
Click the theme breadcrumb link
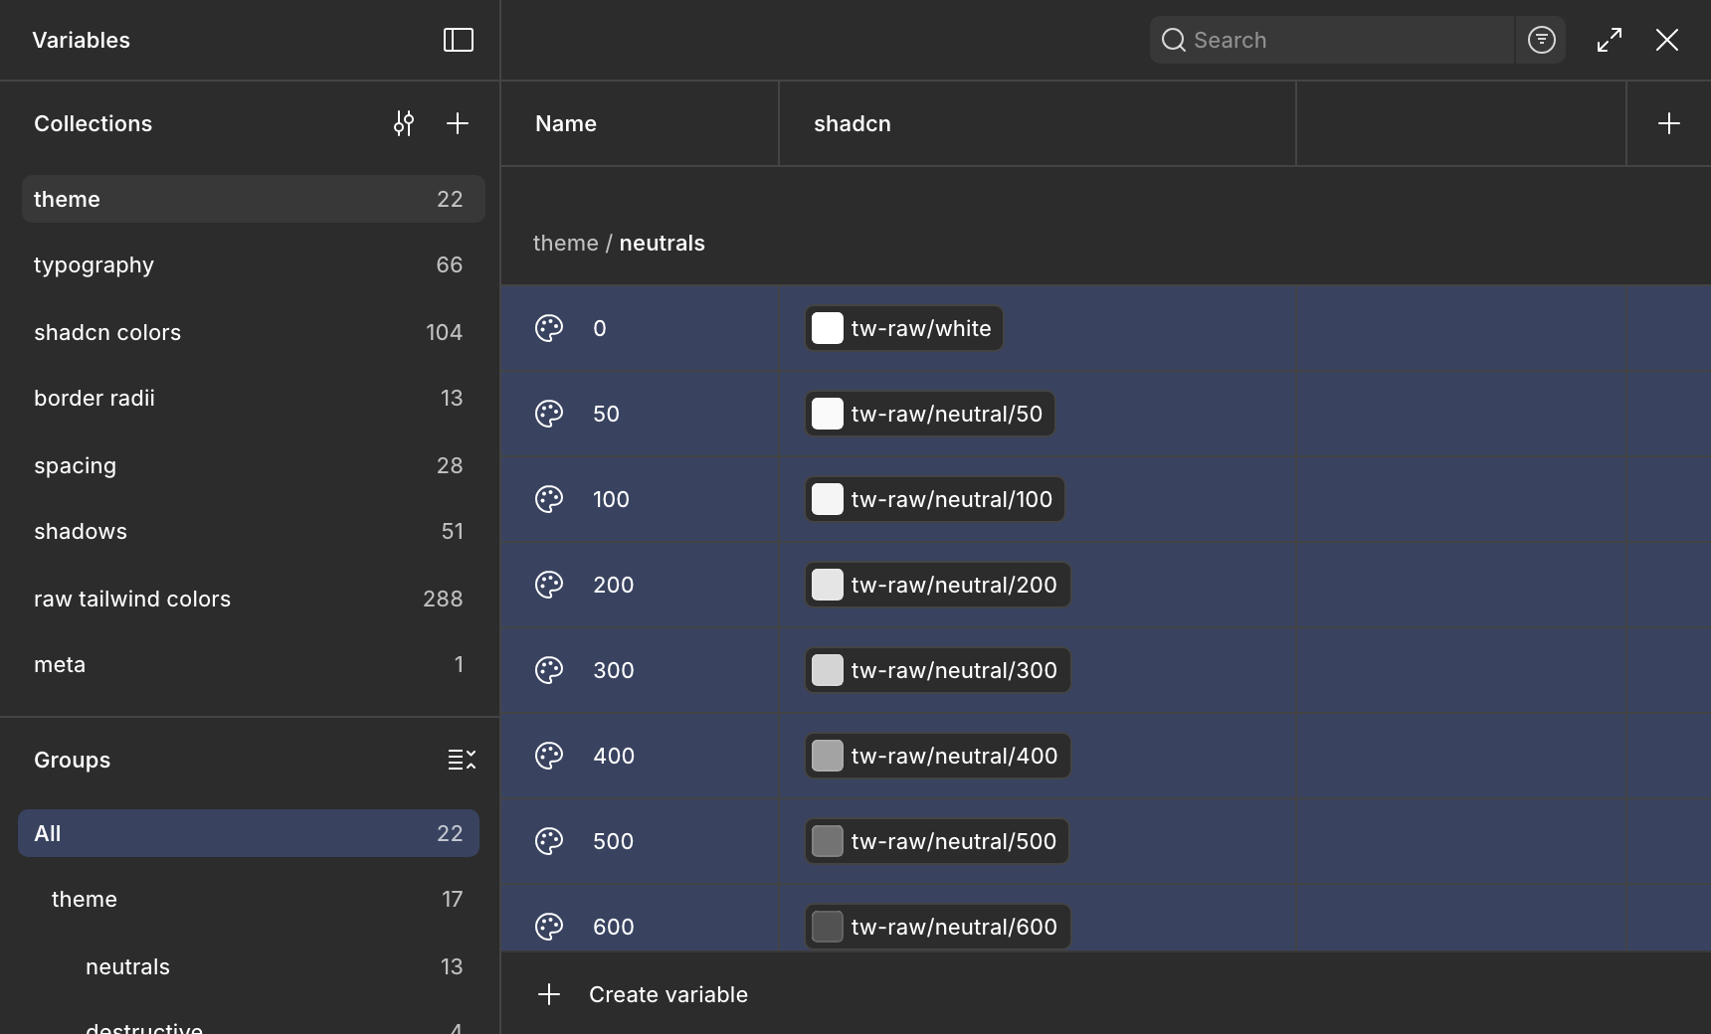565,243
